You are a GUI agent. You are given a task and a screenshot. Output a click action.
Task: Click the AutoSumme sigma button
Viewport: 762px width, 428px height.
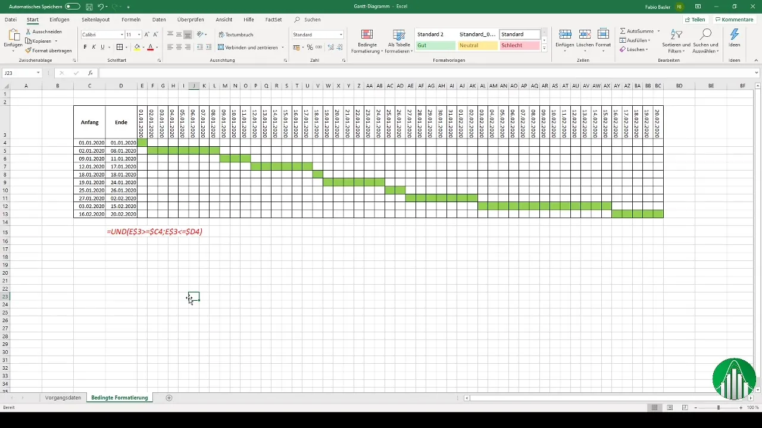(637, 30)
